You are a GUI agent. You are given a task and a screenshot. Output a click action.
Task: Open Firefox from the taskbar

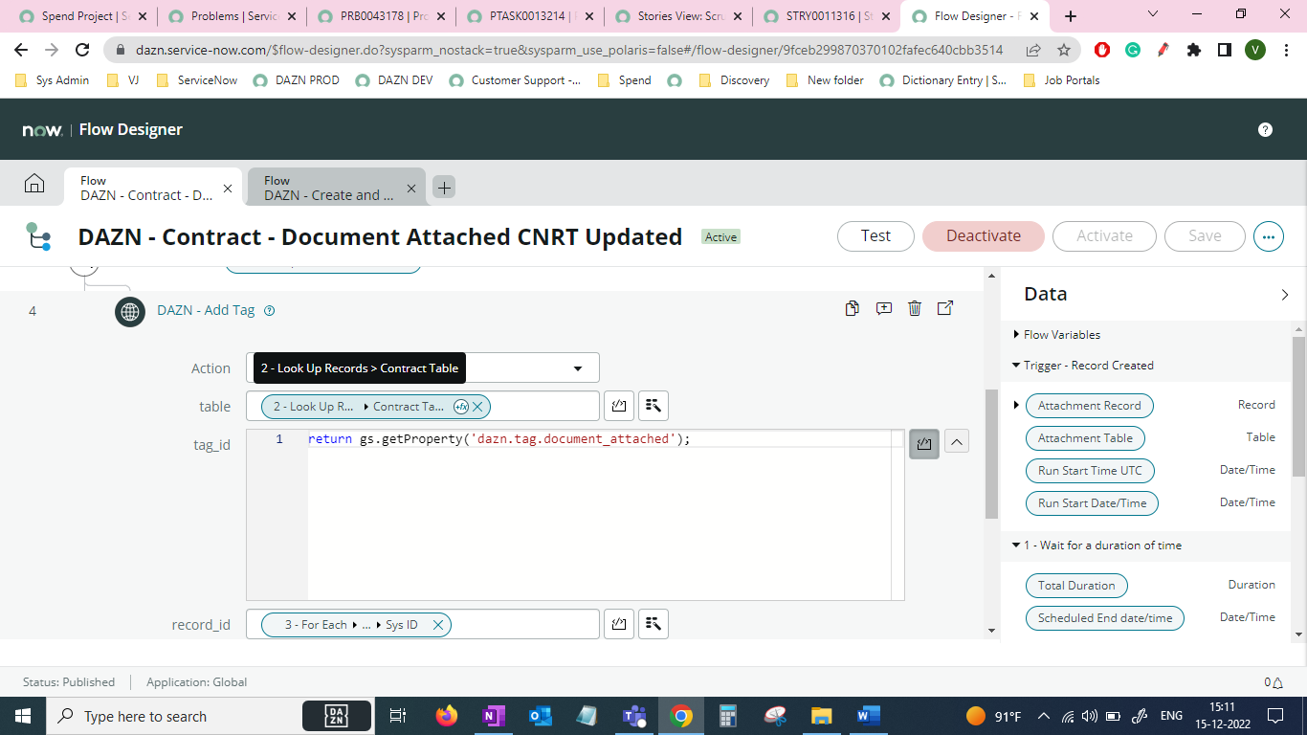point(446,716)
